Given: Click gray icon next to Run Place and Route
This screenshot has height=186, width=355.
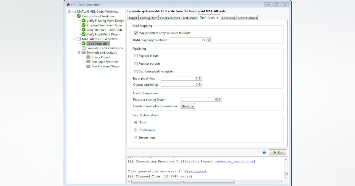Looking at the screenshot, I should point(88,66).
